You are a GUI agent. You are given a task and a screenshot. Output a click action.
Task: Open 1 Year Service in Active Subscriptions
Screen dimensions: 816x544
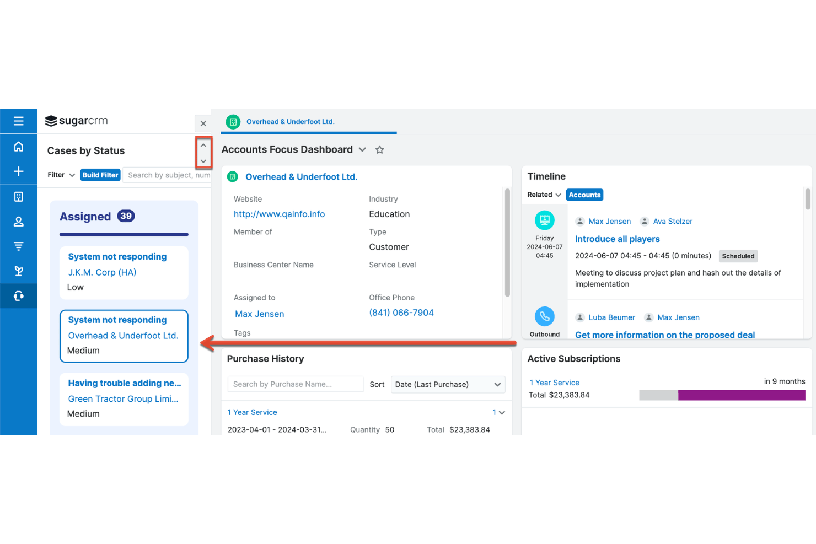click(555, 383)
